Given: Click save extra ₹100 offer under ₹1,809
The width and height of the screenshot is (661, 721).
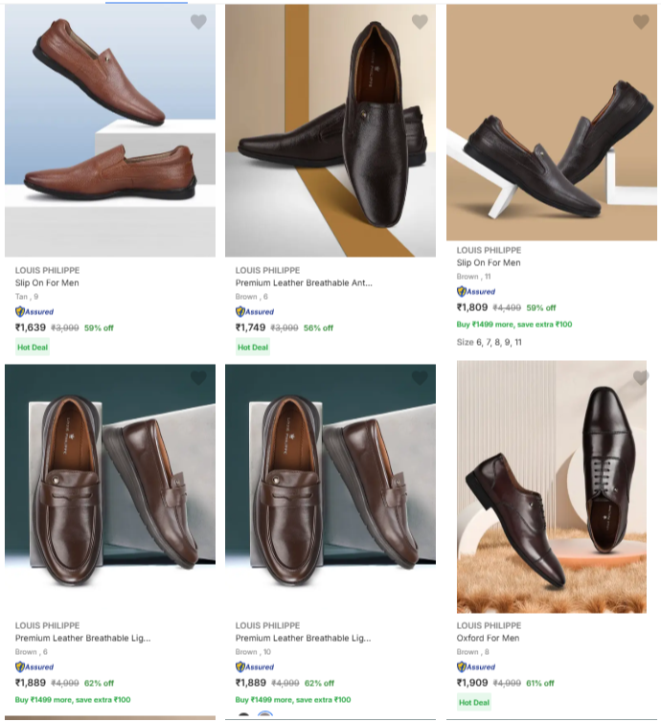Looking at the screenshot, I should 514,325.
